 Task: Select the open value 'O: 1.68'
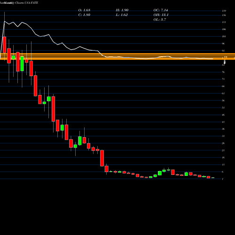pyautogui.click(x=84, y=10)
